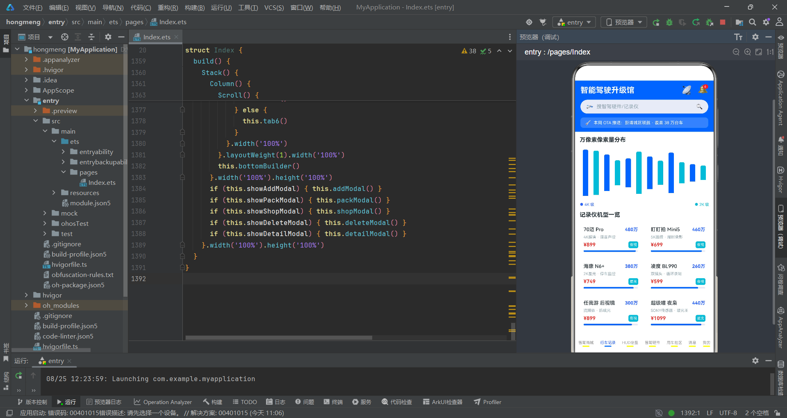
Task: Open the Operation Analyzer tool window
Action: click(x=163, y=402)
